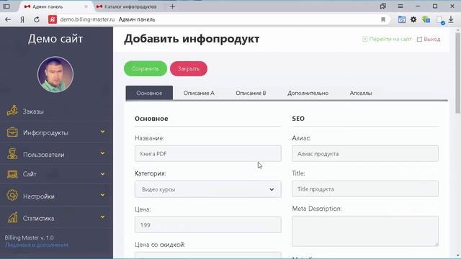
Task: Click the Yandex Я home icon
Action: coord(22,19)
